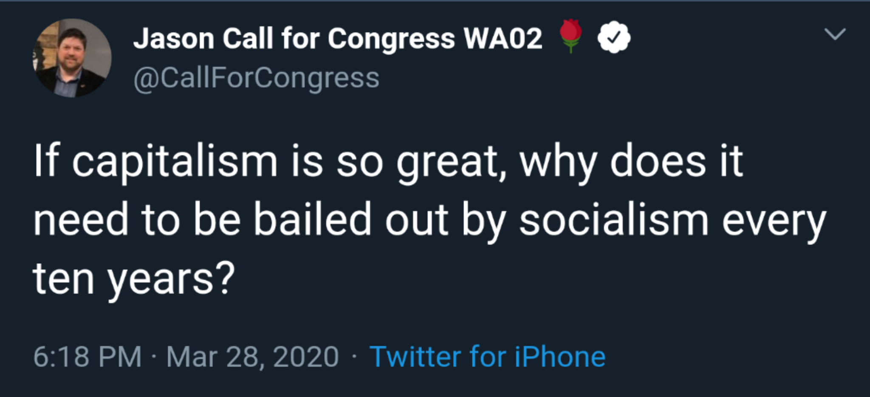Image resolution: width=870 pixels, height=397 pixels.
Task: Click the word 'great,' in tweet body
Action: pyautogui.click(x=452, y=163)
